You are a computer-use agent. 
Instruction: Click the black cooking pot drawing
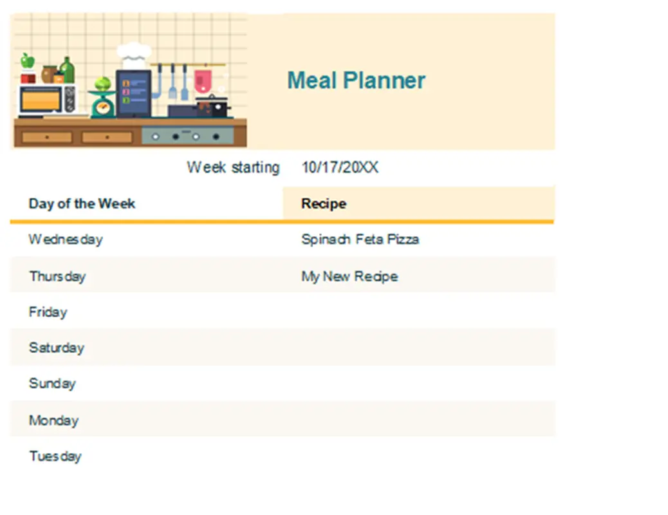coord(213,106)
